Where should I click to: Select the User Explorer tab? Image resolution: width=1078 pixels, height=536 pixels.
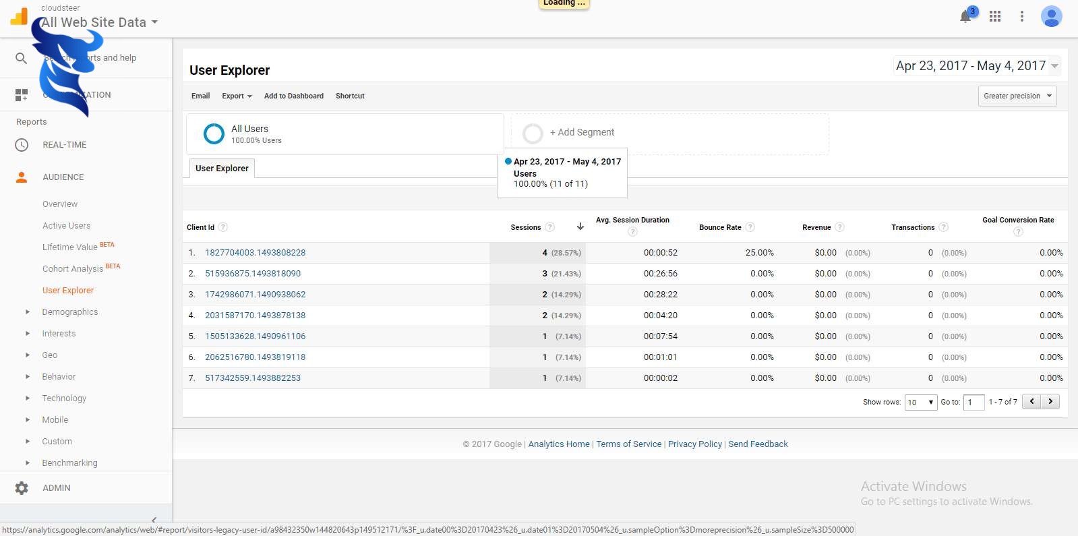(x=222, y=169)
